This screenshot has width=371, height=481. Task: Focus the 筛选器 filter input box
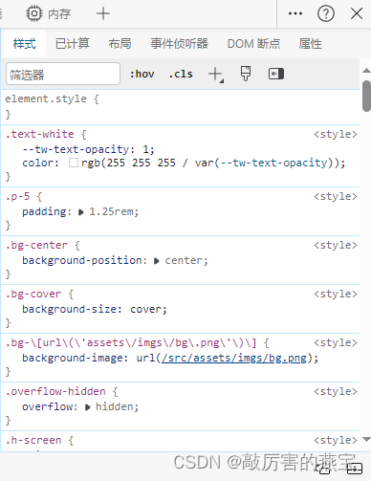coord(63,74)
